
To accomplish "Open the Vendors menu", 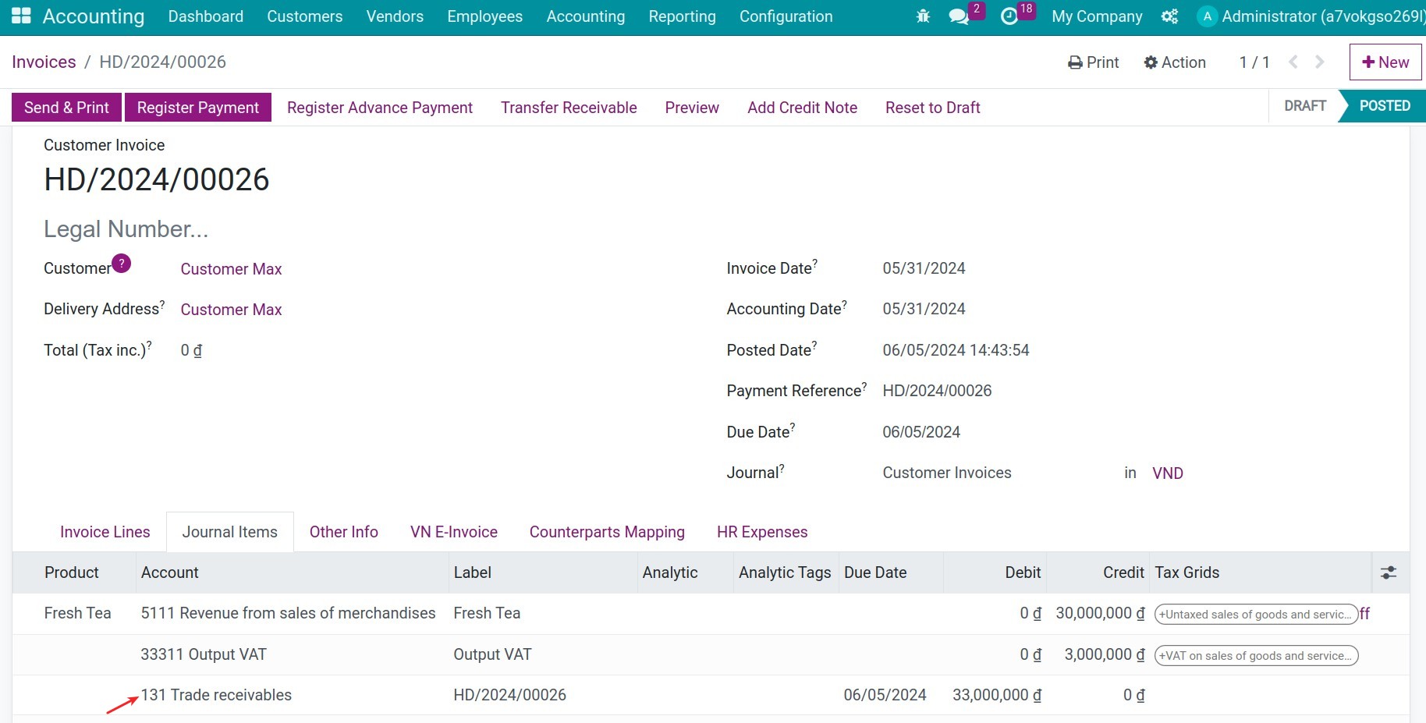I will click(x=395, y=16).
